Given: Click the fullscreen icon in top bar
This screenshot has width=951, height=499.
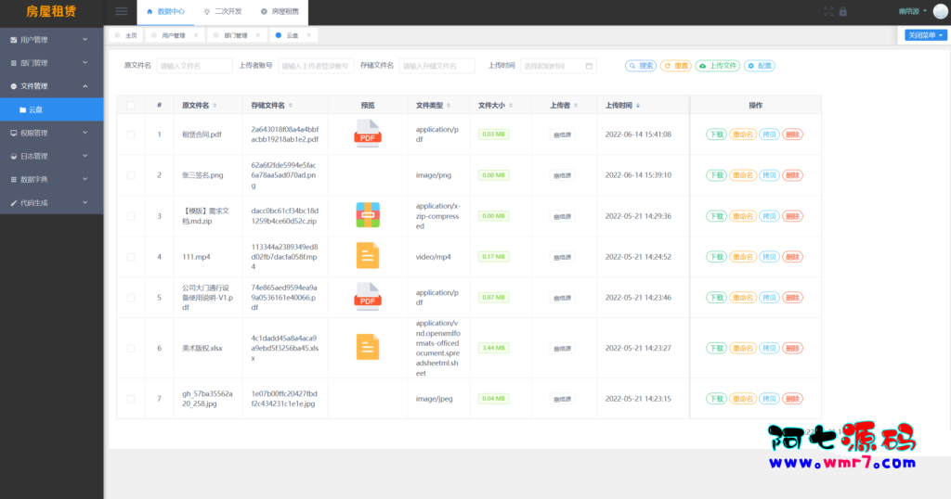Looking at the screenshot, I should 828,11.
